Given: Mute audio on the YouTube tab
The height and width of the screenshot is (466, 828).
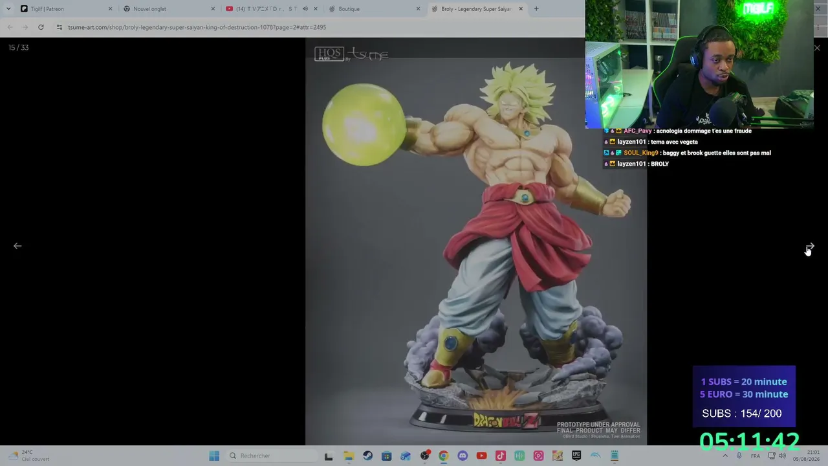Looking at the screenshot, I should click(305, 9).
